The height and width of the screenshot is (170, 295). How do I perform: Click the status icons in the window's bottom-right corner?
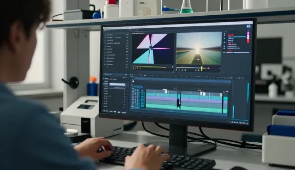239,122
